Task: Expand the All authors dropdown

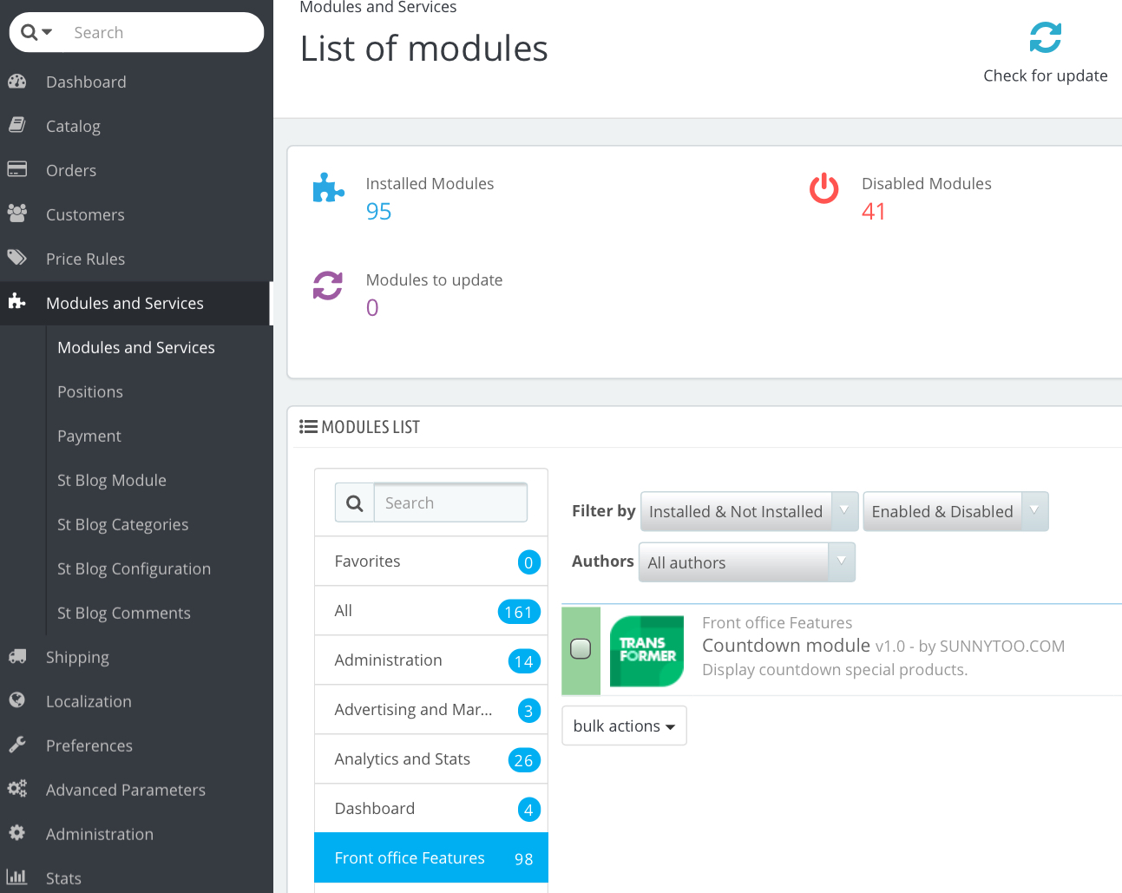Action: [x=746, y=562]
